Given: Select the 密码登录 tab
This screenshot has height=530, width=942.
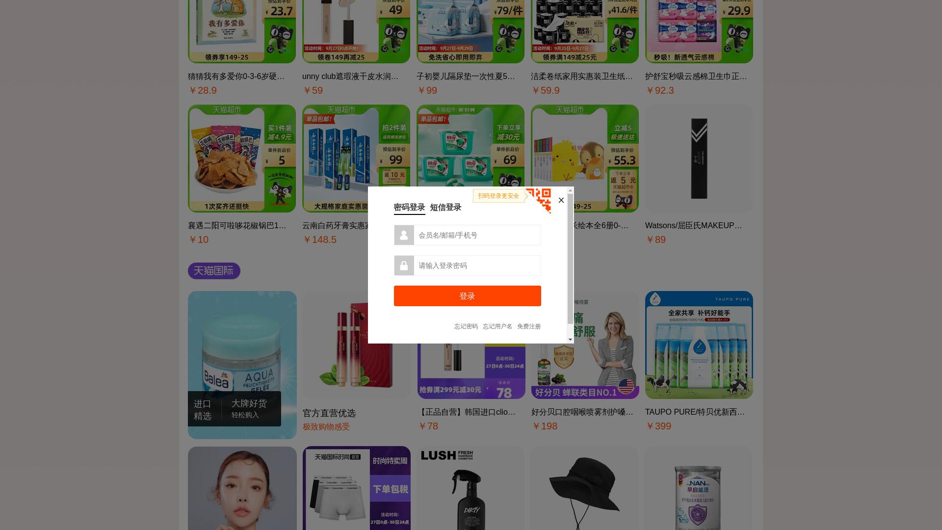Looking at the screenshot, I should click(x=409, y=207).
